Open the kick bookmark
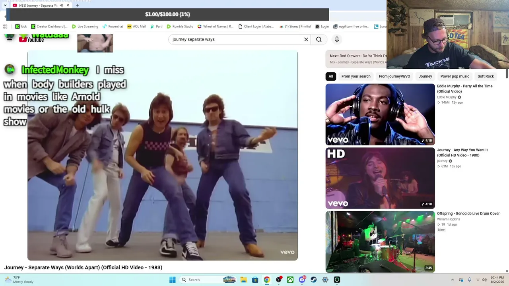Image resolution: width=509 pixels, height=286 pixels. pyautogui.click(x=21, y=27)
